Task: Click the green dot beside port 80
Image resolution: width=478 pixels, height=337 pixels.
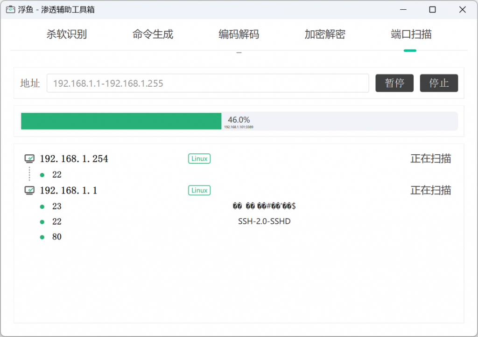Action: [x=42, y=237]
